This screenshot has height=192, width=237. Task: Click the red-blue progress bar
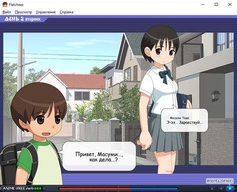[x=118, y=189]
